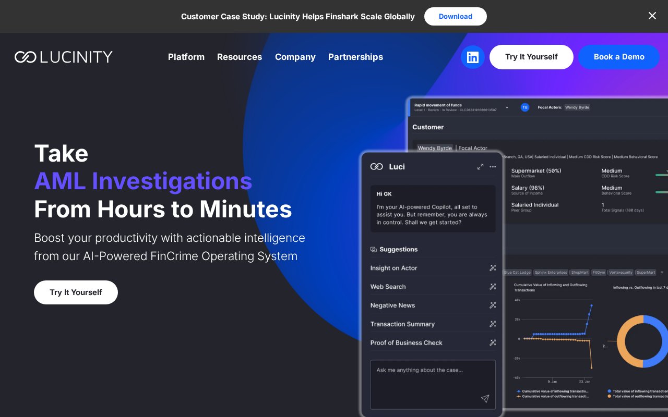This screenshot has width=668, height=417.
Task: Open the Partnerships menu
Action: [x=355, y=57]
